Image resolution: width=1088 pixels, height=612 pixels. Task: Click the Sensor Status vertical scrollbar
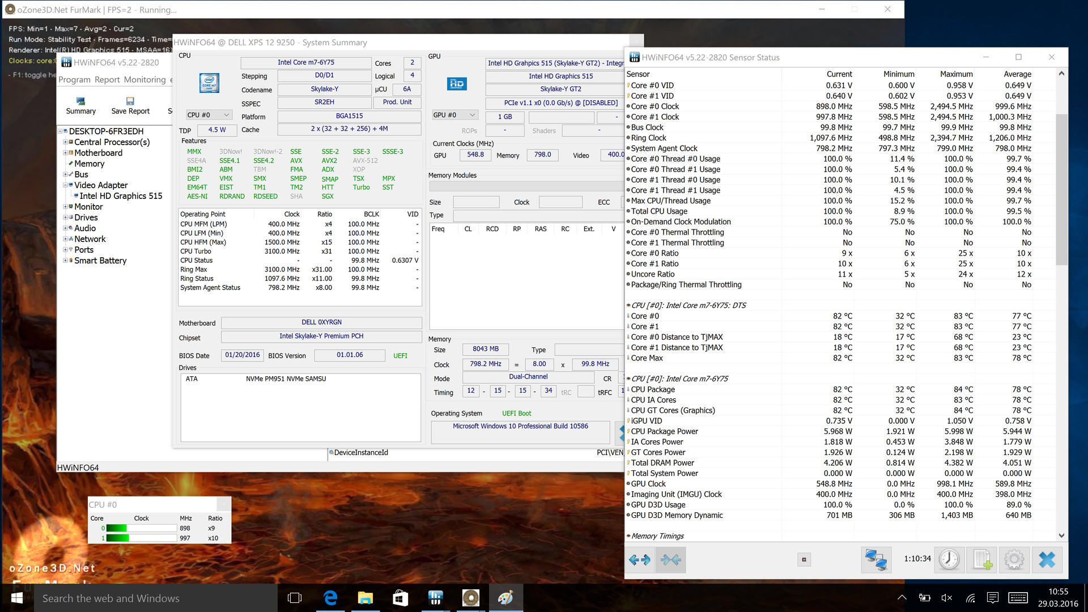pos(1061,190)
